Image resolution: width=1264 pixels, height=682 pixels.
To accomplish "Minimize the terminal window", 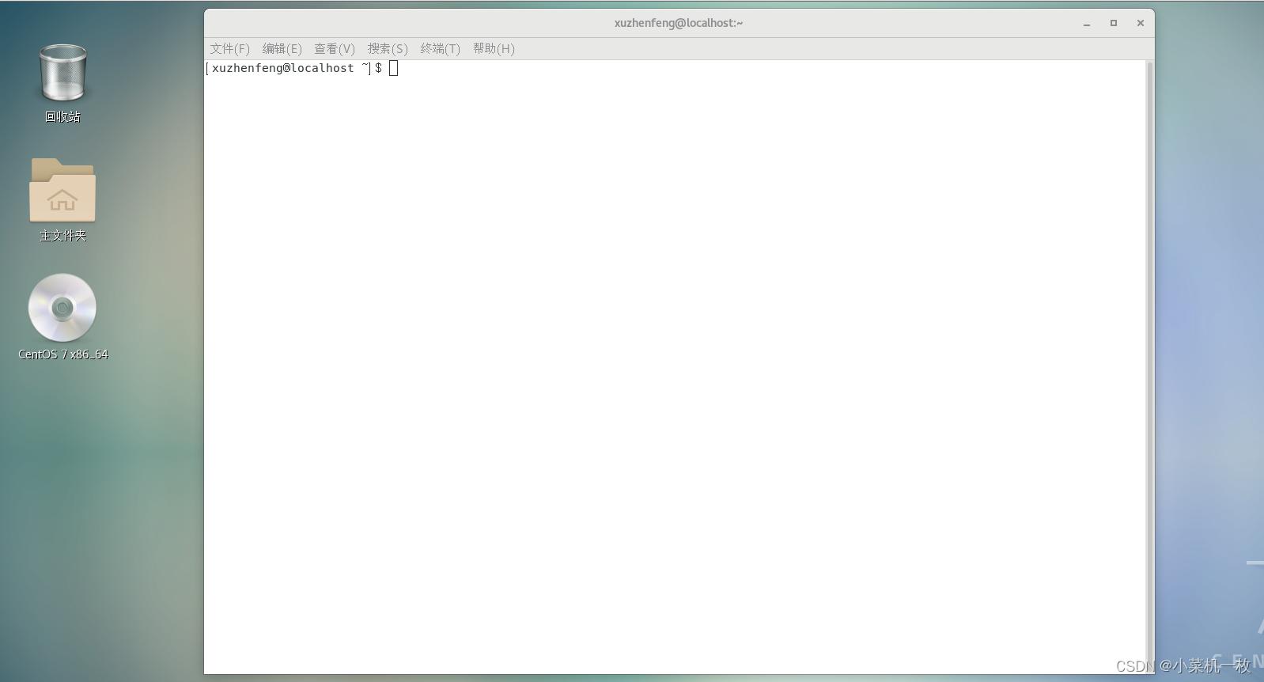I will [1087, 23].
